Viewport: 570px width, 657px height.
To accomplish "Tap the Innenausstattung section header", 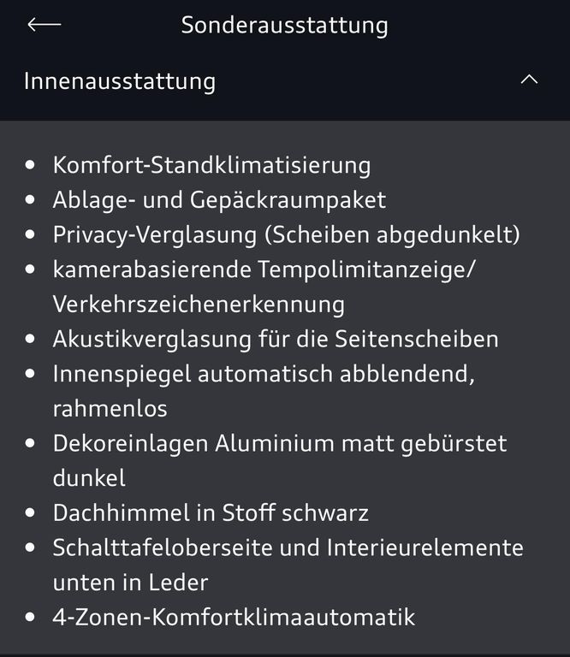I will pos(285,81).
